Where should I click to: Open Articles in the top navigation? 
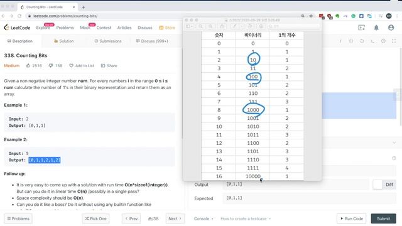coord(124,28)
